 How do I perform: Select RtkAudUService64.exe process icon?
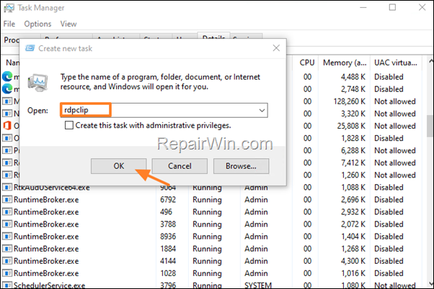pos(7,188)
